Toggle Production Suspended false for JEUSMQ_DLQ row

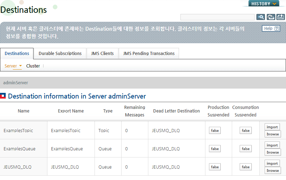[215, 167]
